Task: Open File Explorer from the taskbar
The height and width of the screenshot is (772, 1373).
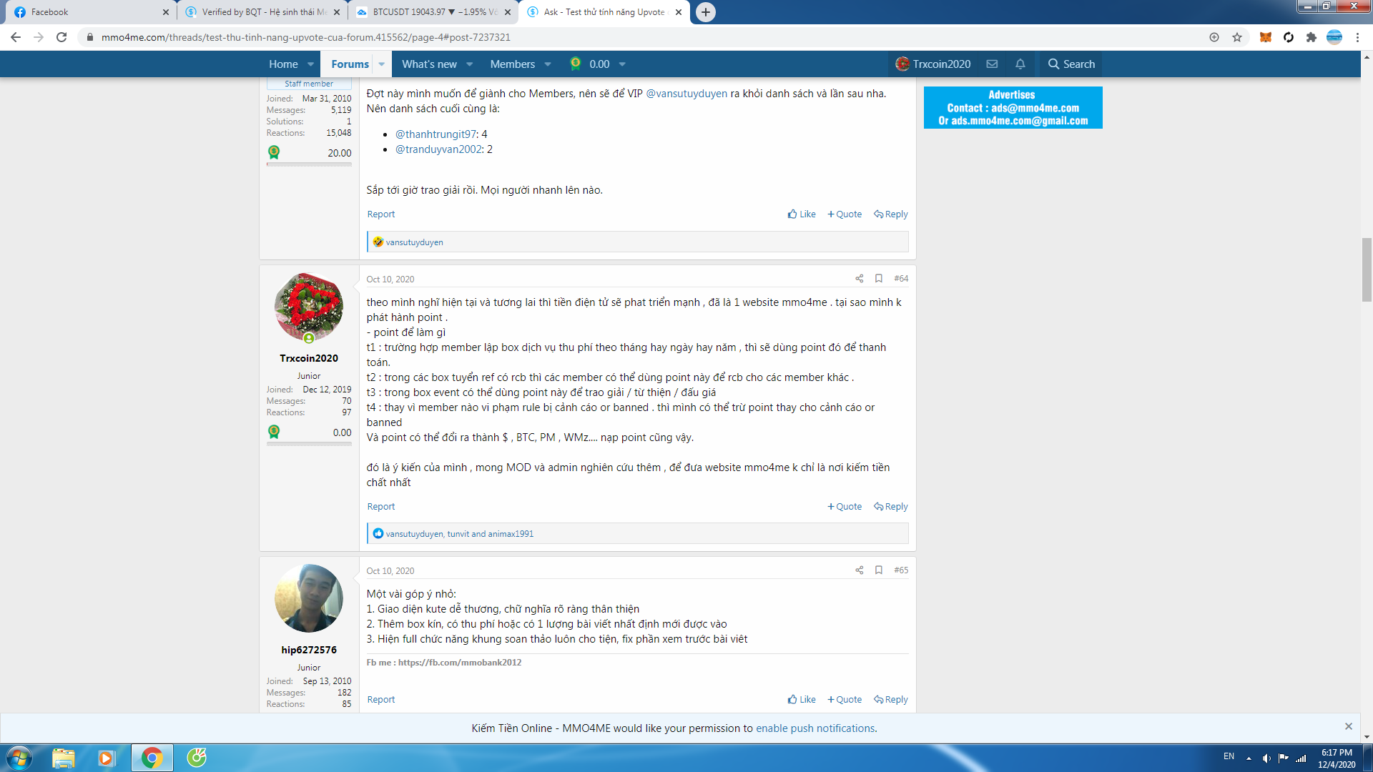Action: (63, 758)
